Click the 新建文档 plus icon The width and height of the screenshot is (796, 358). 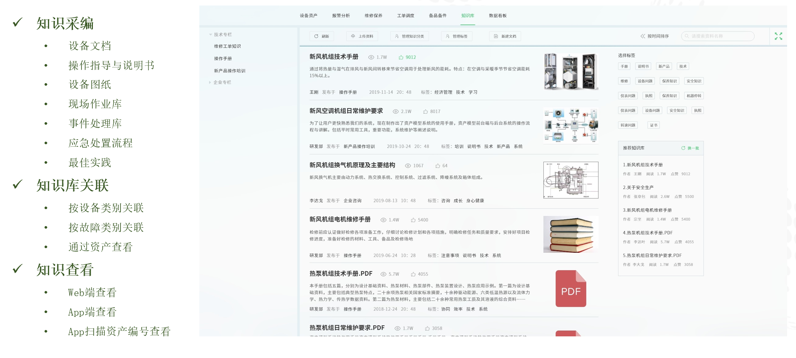pos(496,36)
